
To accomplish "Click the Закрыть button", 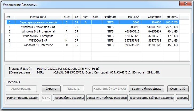I will tap(182, 98).
